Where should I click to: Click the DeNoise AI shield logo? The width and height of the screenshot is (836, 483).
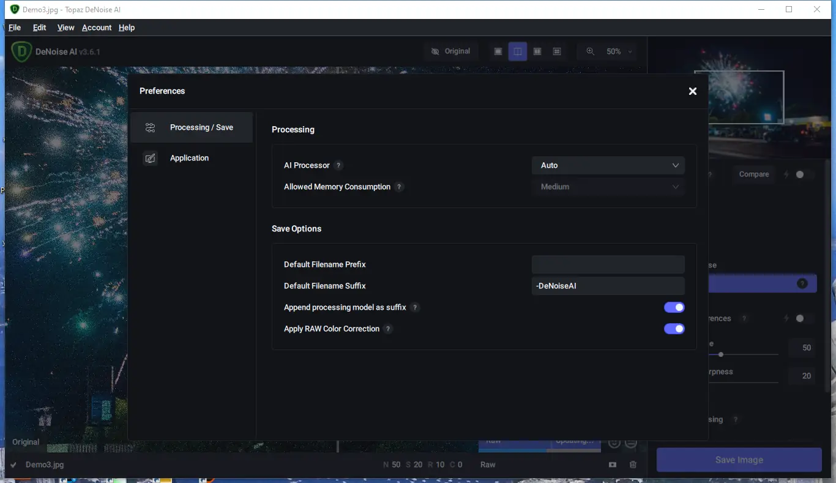(x=21, y=52)
